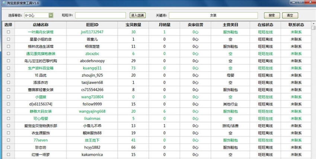Click item count 66 cell

click(x=133, y=148)
